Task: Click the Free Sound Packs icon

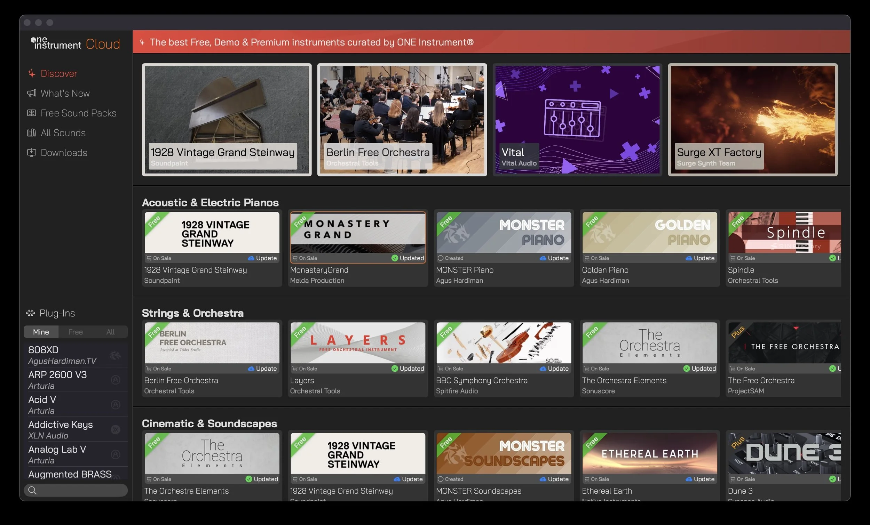Action: 31,113
